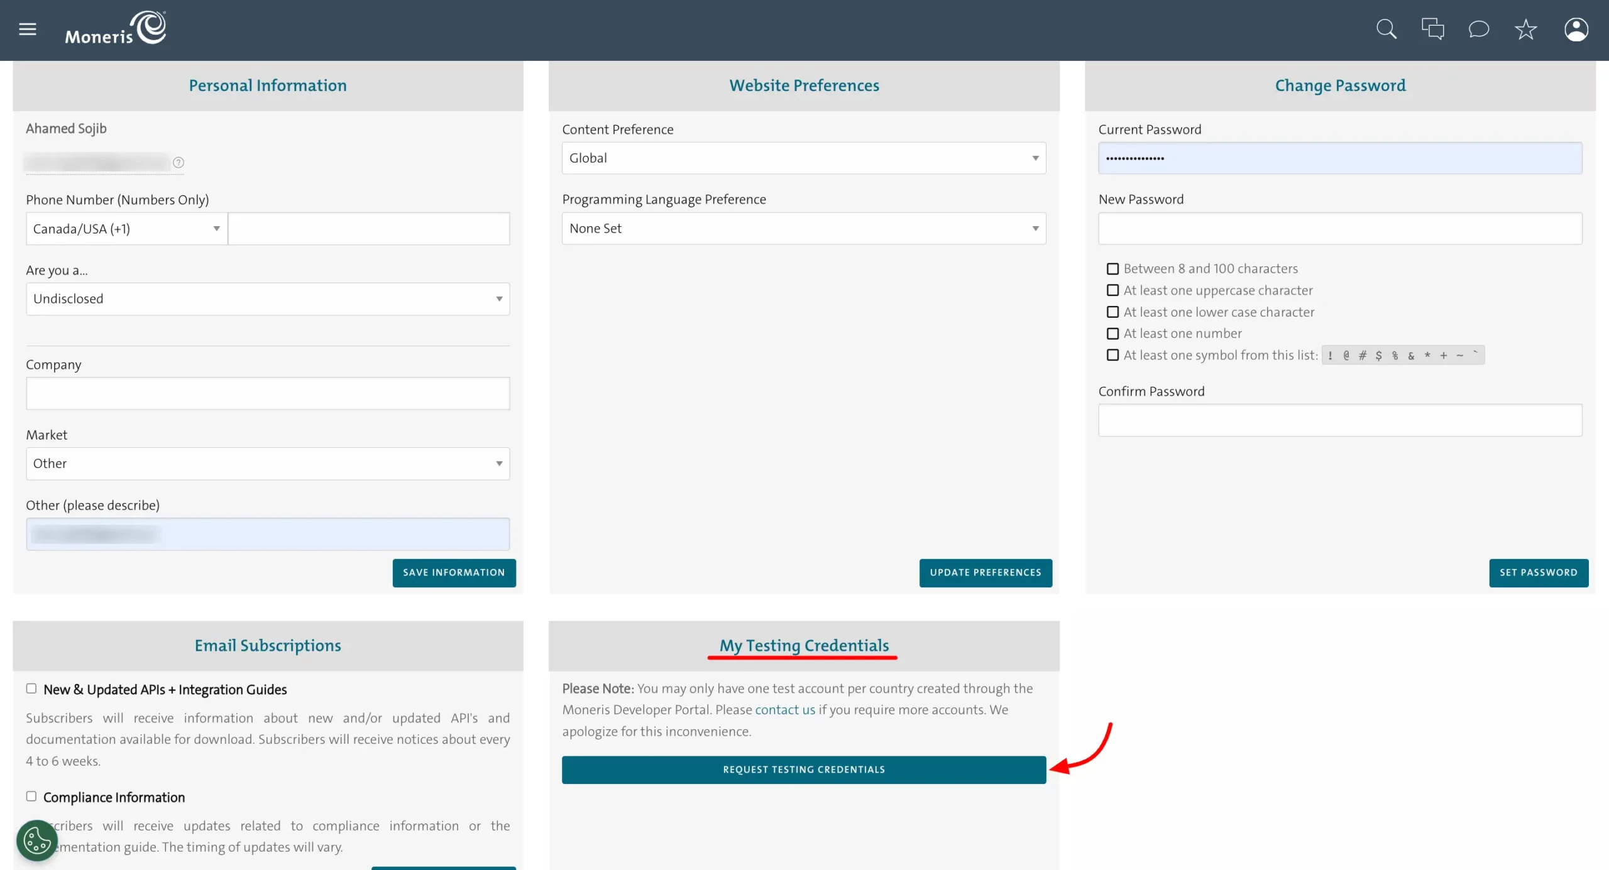The image size is (1609, 870).
Task: Open the forums icon in the header
Action: pyautogui.click(x=1433, y=29)
